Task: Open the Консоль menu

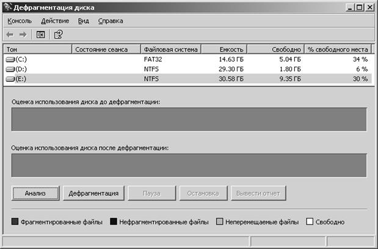Action: click(x=20, y=21)
